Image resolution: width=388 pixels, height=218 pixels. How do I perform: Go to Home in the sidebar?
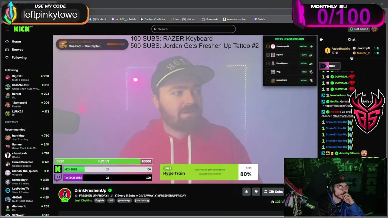16,41
